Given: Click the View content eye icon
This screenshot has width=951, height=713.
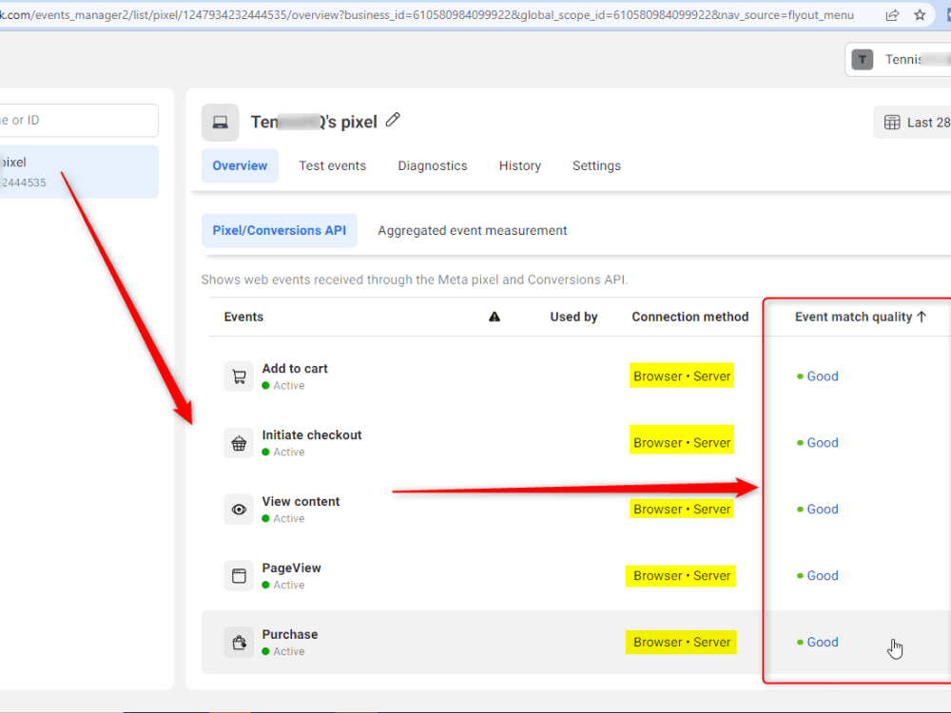Looking at the screenshot, I should pyautogui.click(x=239, y=510).
